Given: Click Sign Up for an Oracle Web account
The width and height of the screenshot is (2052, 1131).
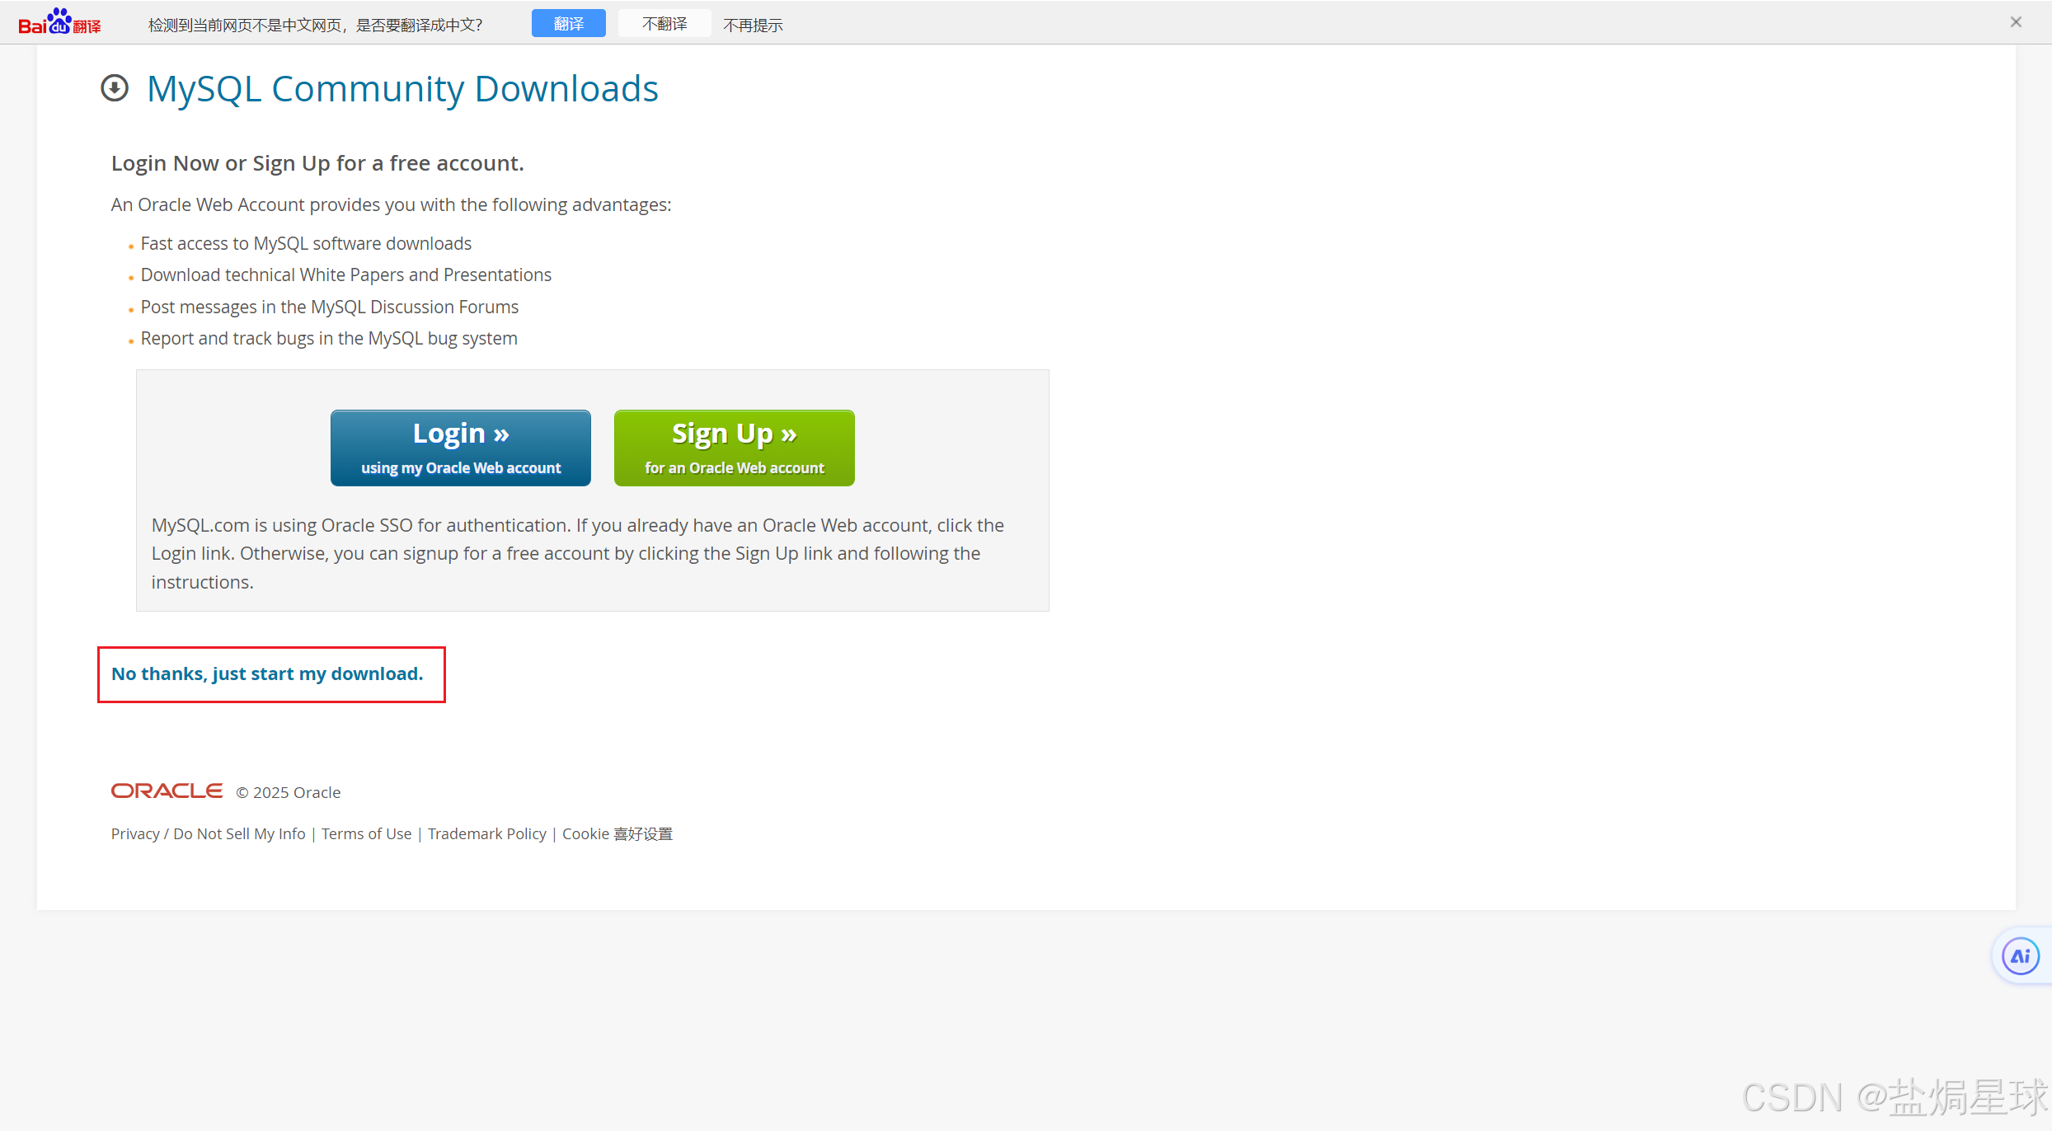Looking at the screenshot, I should (x=735, y=448).
